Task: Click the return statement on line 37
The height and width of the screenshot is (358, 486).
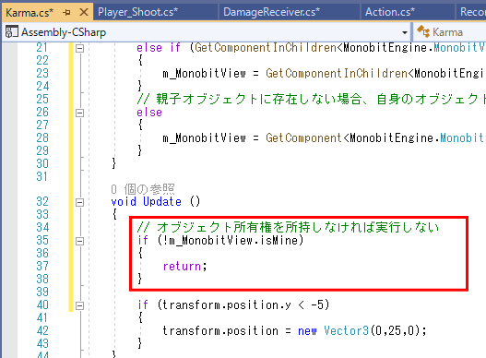Action: [184, 266]
